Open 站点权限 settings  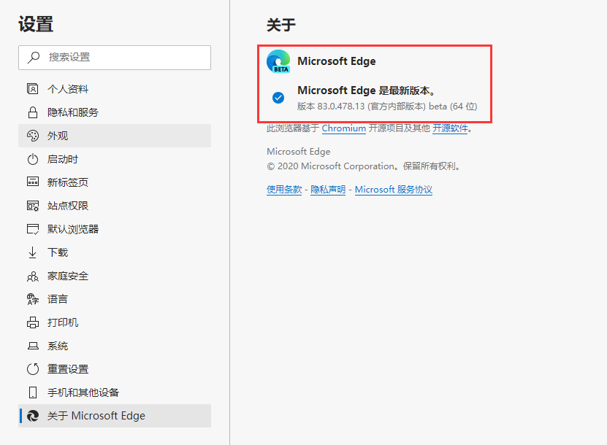pos(67,206)
